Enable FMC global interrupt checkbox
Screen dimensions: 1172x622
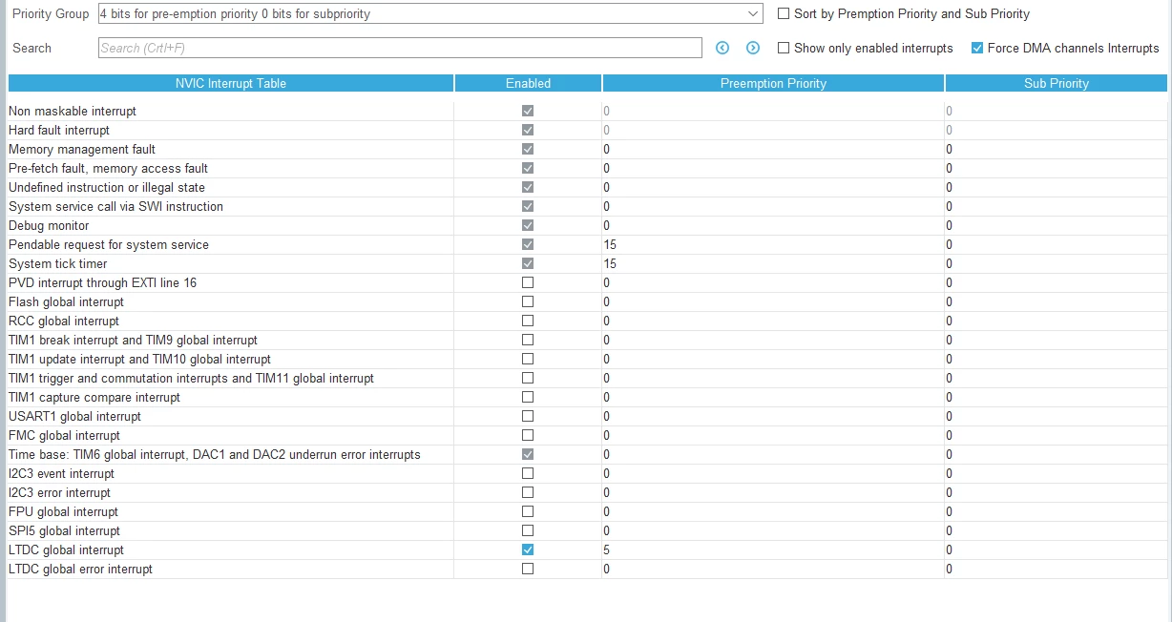[x=528, y=435]
